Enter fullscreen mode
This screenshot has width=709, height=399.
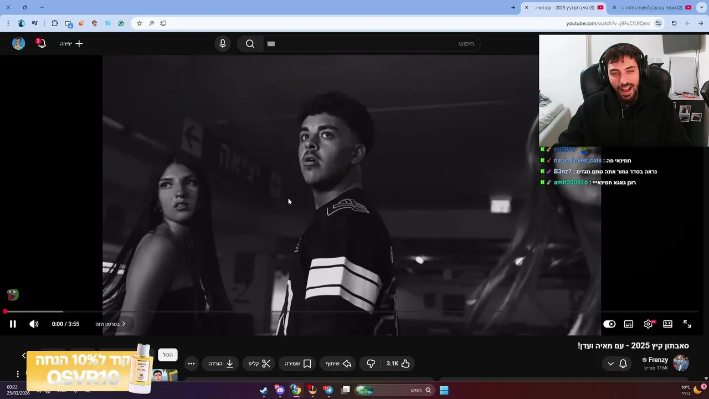pyautogui.click(x=687, y=324)
